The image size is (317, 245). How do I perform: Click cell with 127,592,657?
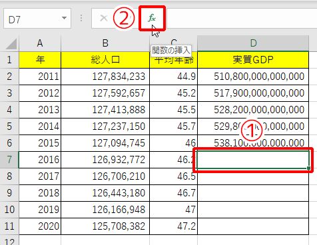[105, 93]
